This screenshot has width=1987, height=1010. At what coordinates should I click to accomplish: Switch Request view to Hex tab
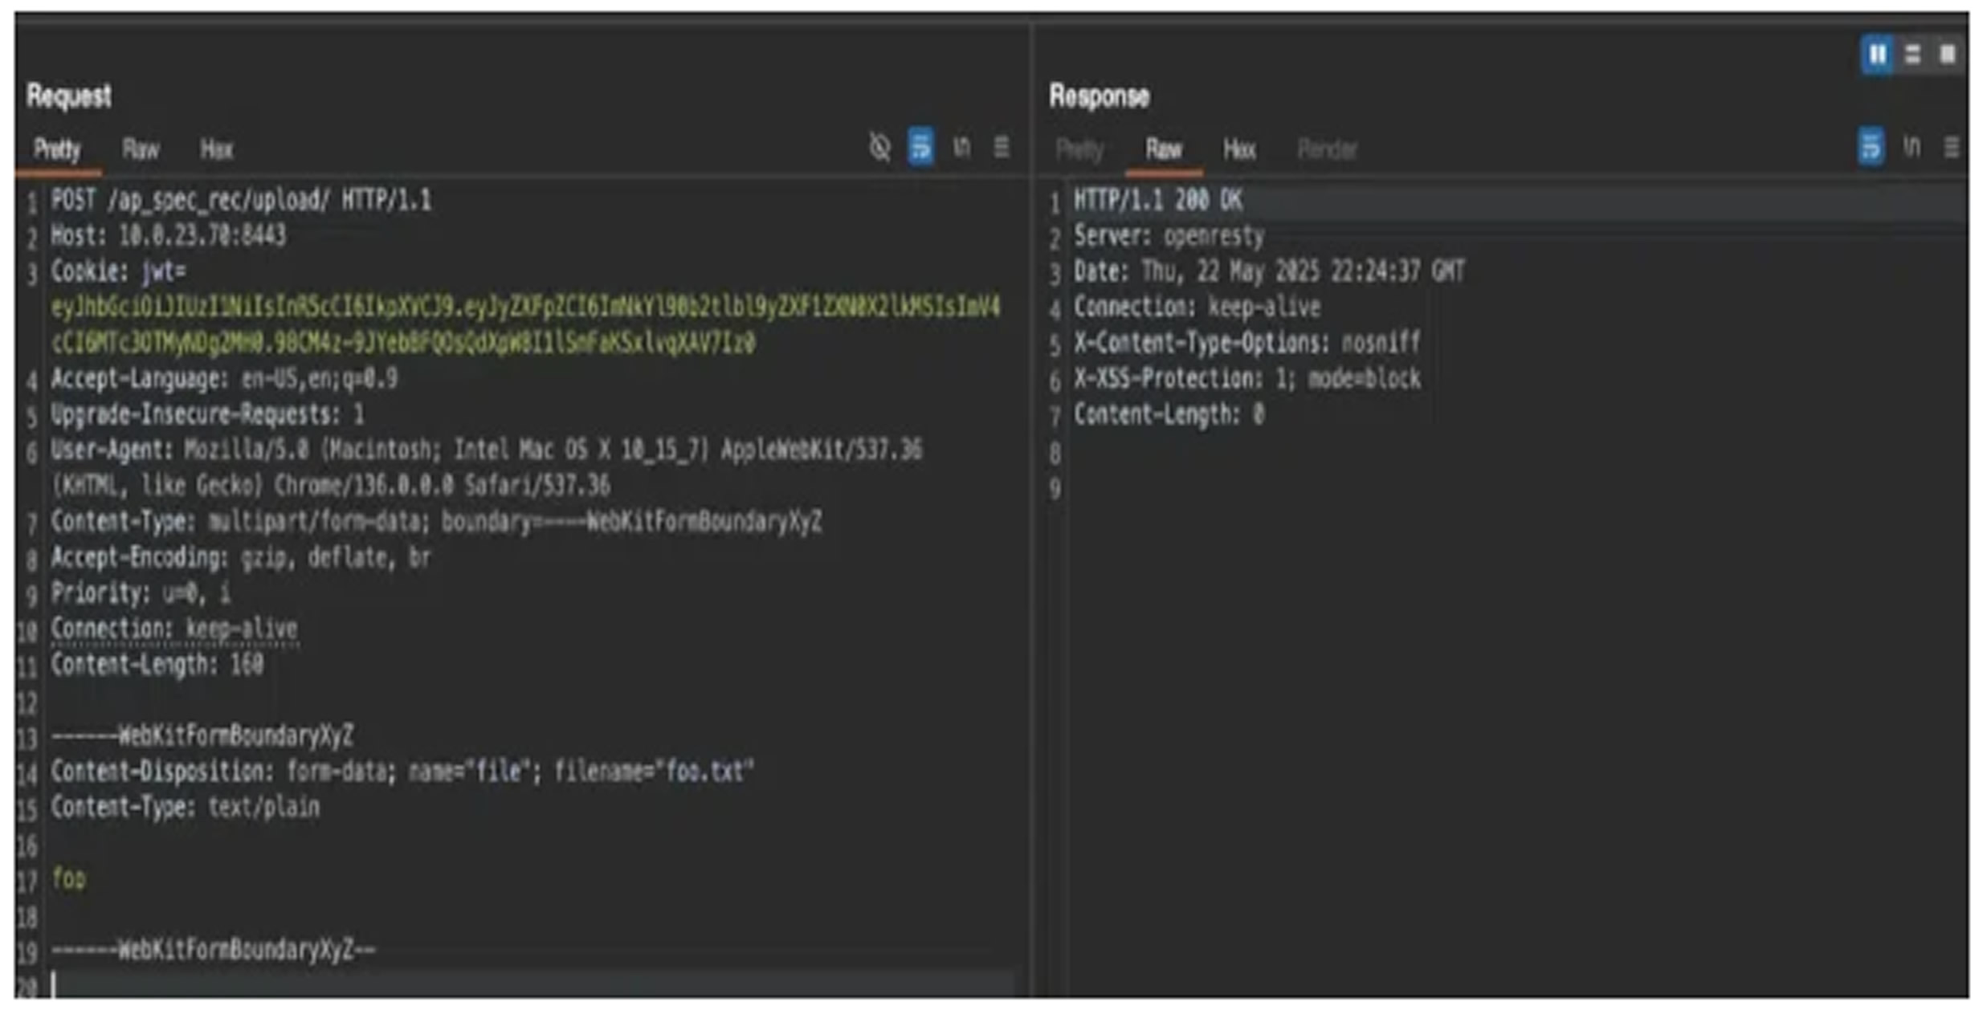(216, 149)
